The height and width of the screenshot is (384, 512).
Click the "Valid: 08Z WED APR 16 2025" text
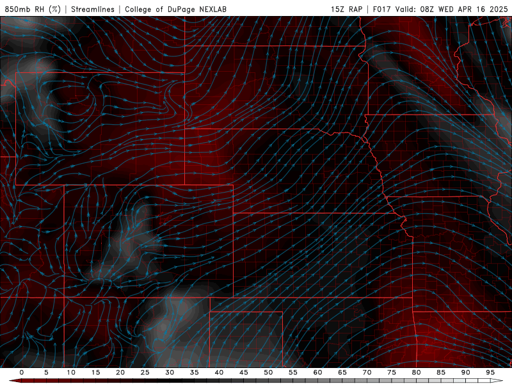[452, 9]
